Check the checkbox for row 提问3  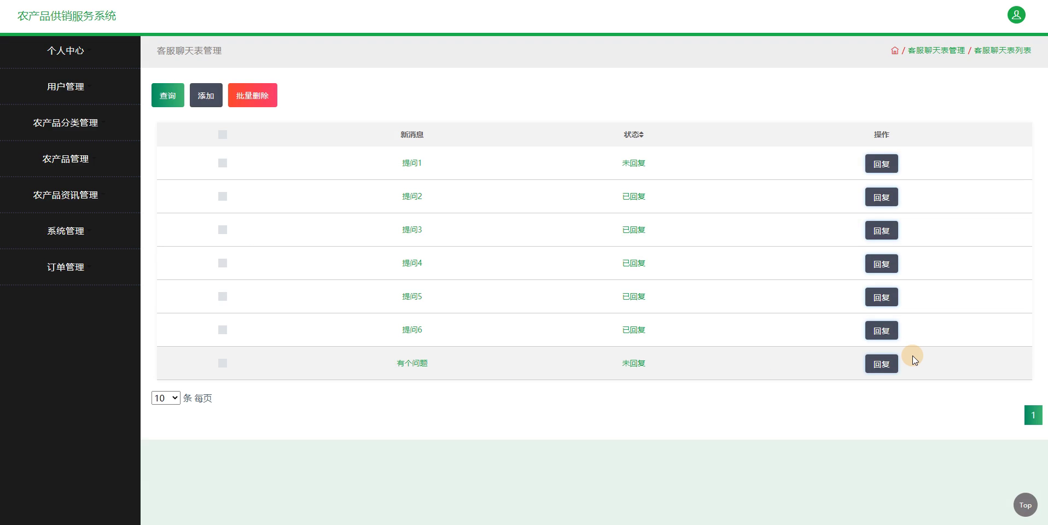point(223,230)
